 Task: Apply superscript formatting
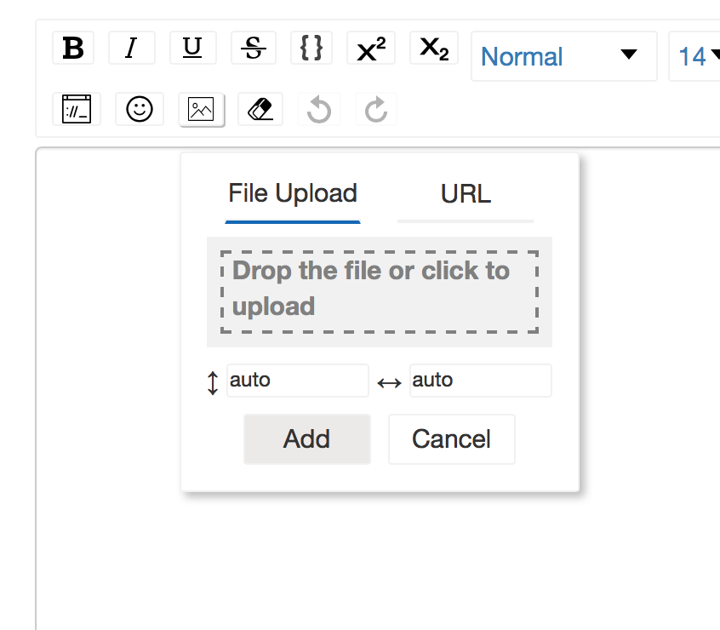(370, 48)
